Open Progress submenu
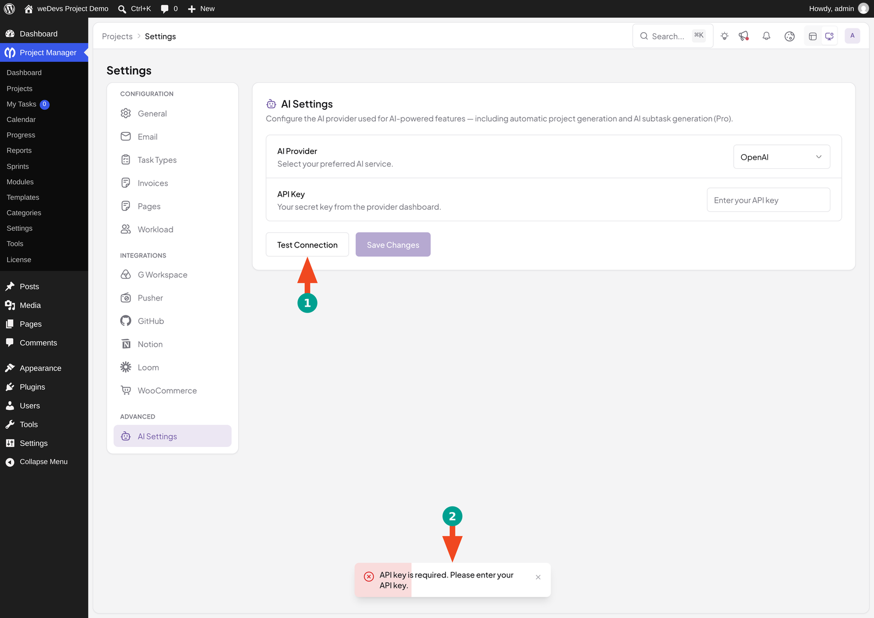Screen dimensions: 874x618 pos(21,135)
